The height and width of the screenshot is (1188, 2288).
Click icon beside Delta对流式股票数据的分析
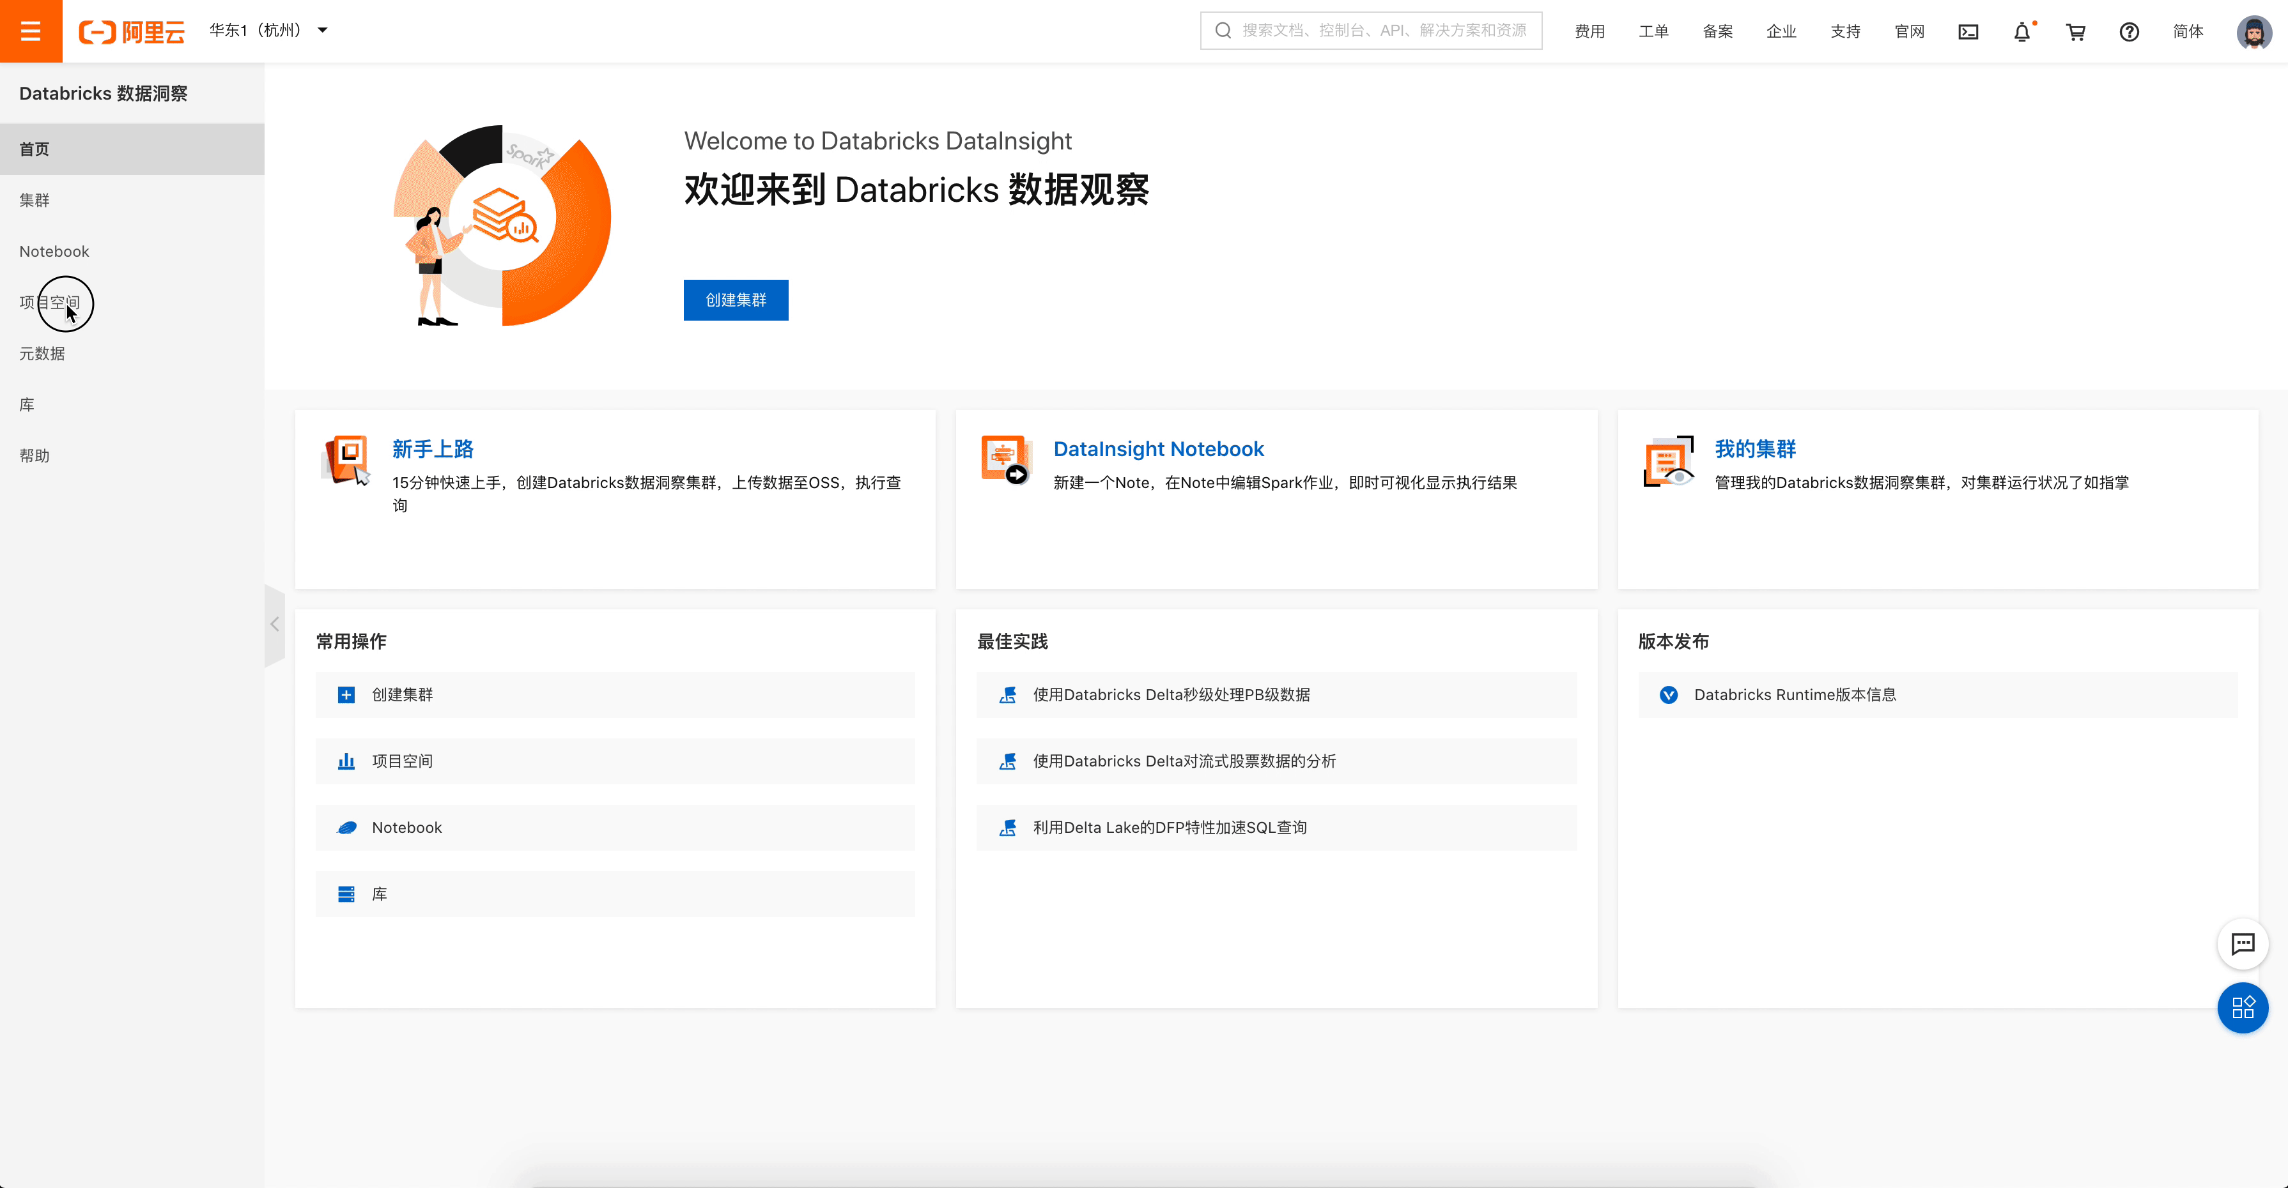tap(1008, 762)
